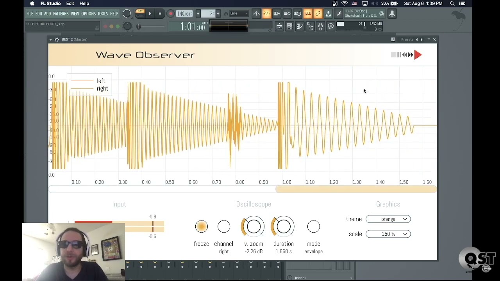Click the master pitch knob below volume
Screen dimensions: 500x281
[x=127, y=27]
